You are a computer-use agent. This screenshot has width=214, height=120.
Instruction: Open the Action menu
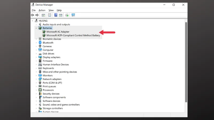(x=42, y=10)
